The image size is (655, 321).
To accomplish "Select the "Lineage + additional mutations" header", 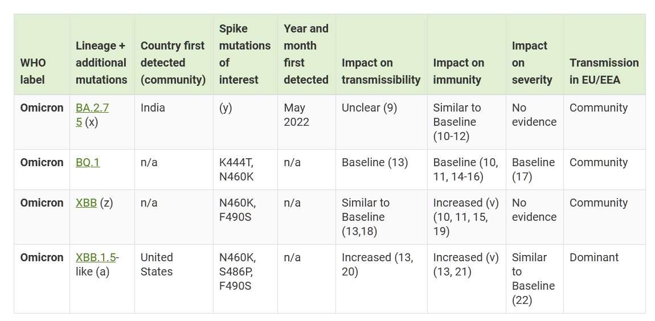I will coord(101,63).
